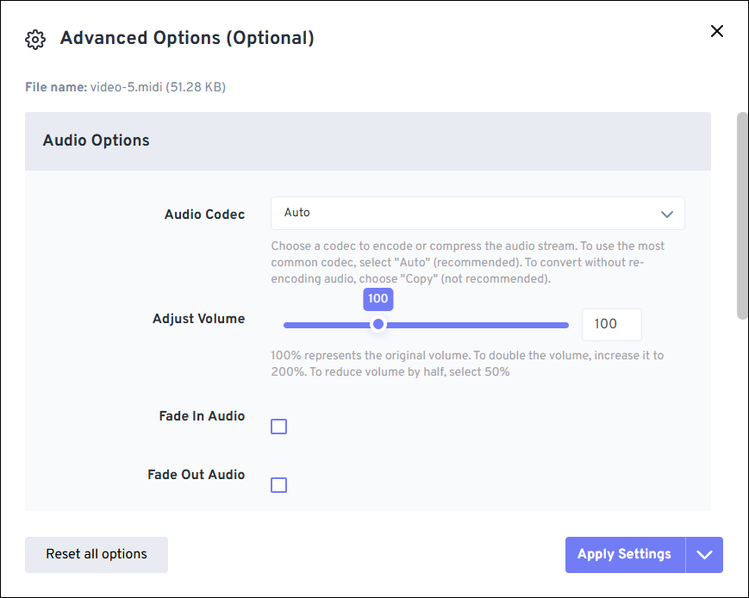Check the Fade Out Audio box
Image resolution: width=749 pixels, height=598 pixels.
[278, 484]
